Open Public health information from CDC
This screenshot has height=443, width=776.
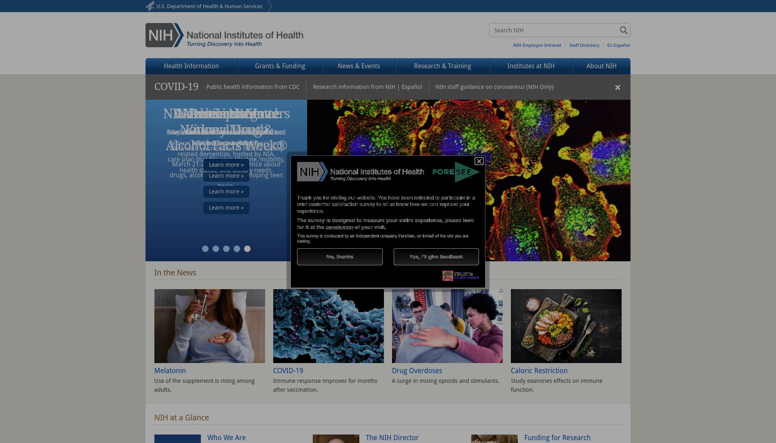coord(253,87)
